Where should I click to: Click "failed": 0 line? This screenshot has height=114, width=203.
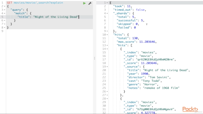click(x=126, y=28)
